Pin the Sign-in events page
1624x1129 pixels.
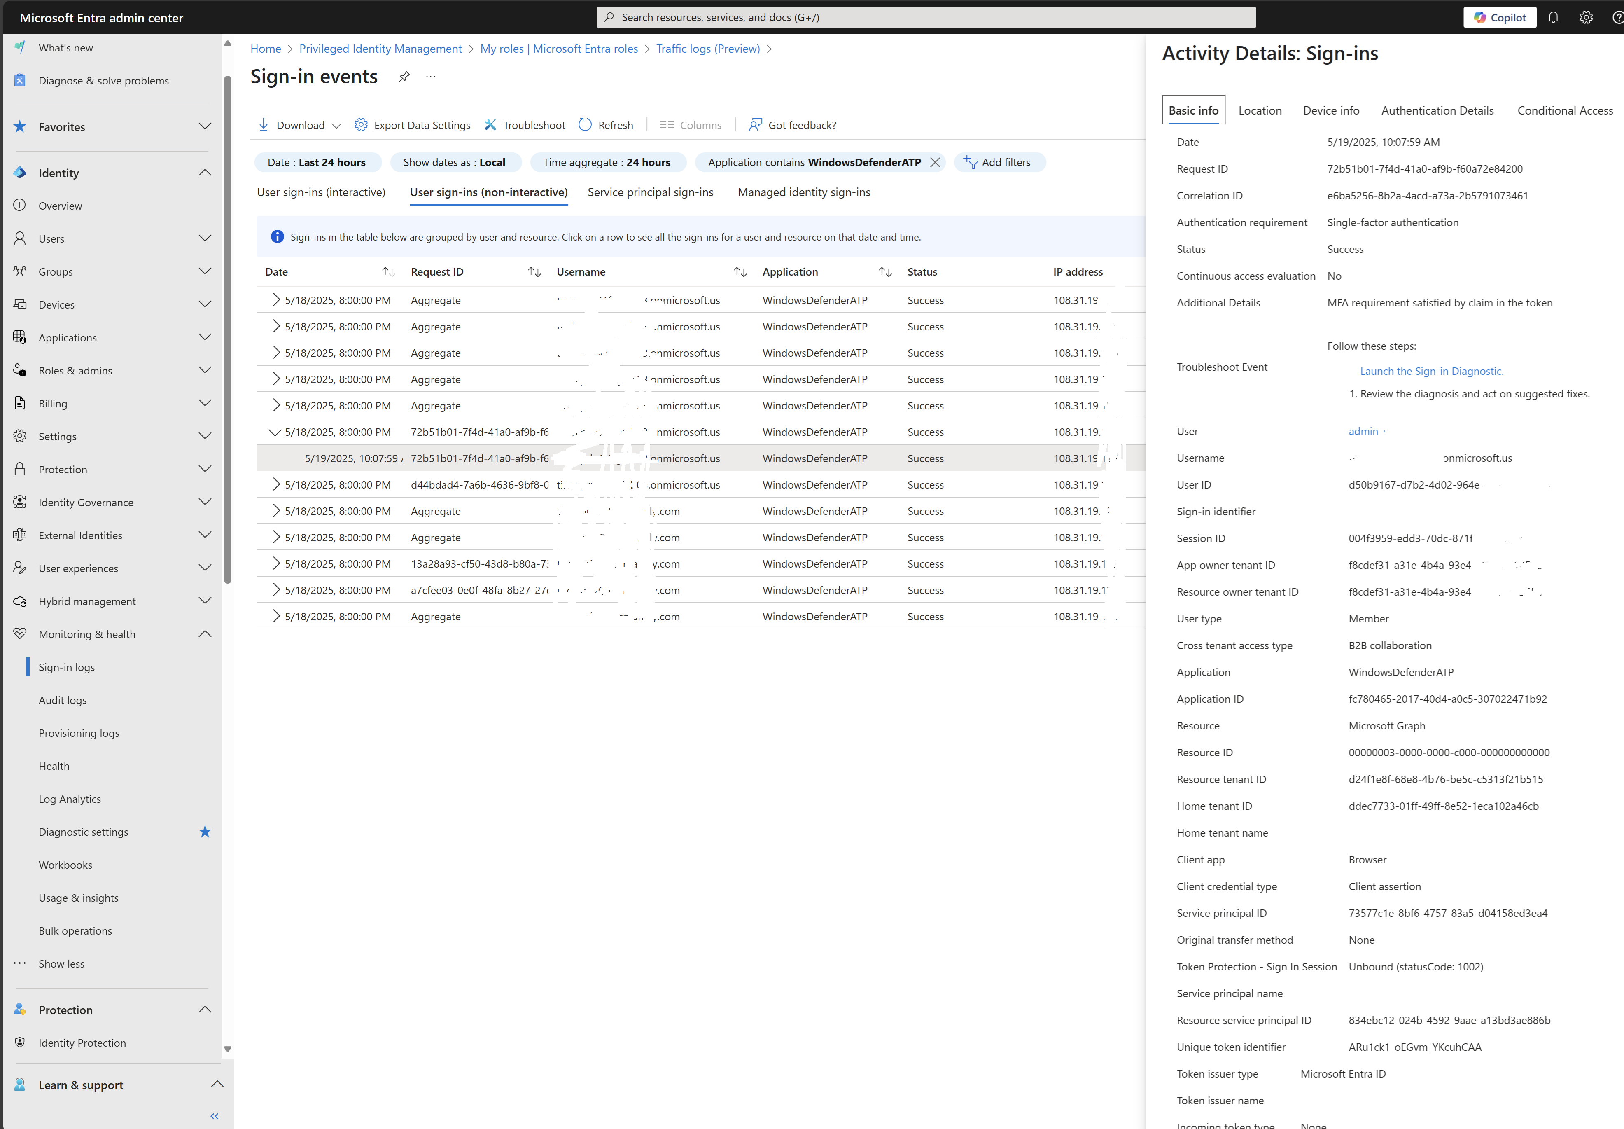(x=404, y=76)
